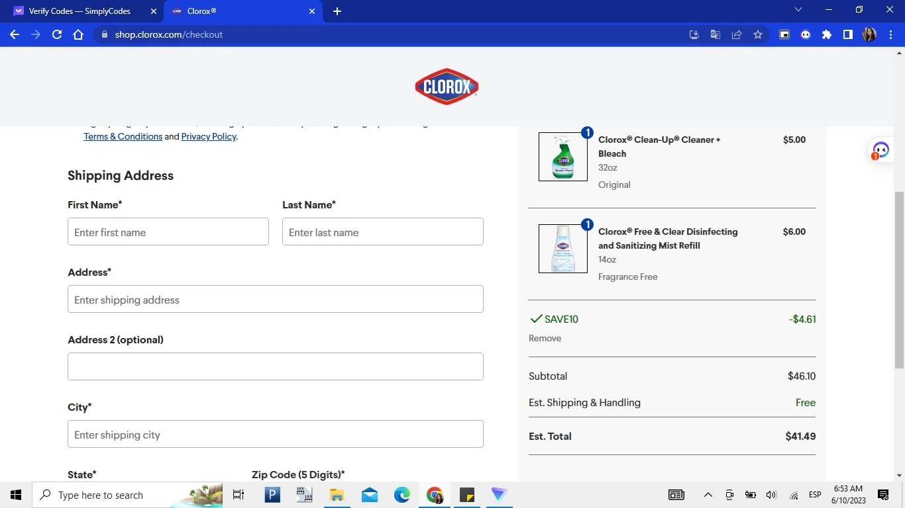Click the Clorox logo
The width and height of the screenshot is (905, 508).
click(x=447, y=87)
